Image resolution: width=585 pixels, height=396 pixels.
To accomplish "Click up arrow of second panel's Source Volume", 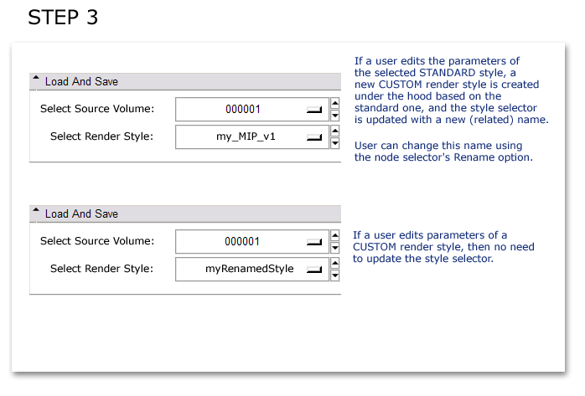I will tap(335, 235).
